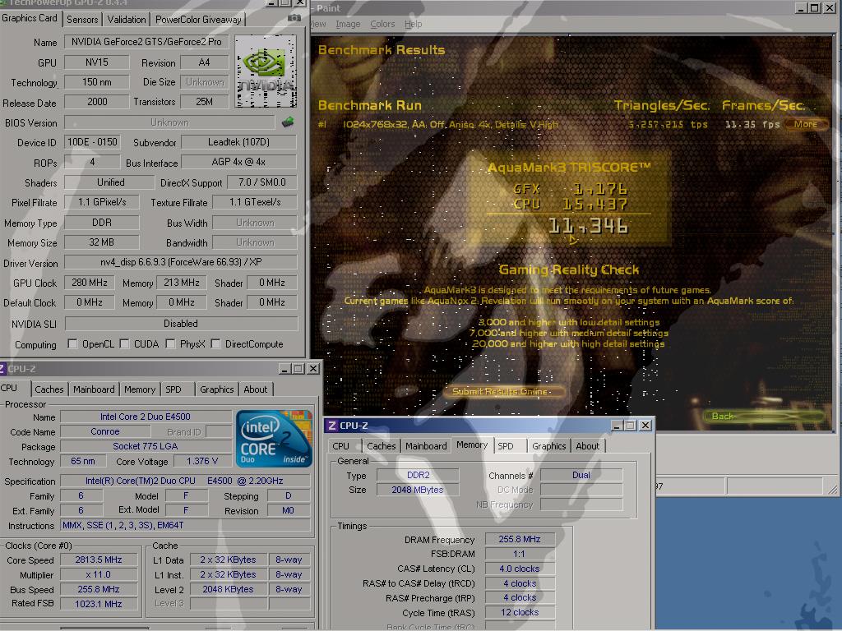Open the Sensors tab in GPU-Z
This screenshot has height=631, width=842.
coord(82,20)
